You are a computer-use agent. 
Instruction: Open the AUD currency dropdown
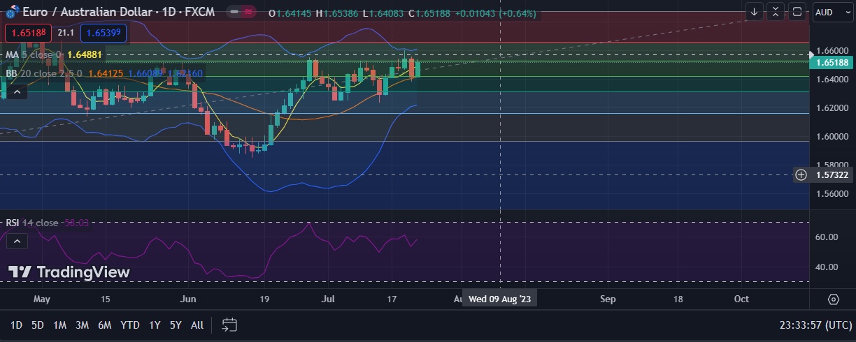click(x=832, y=12)
